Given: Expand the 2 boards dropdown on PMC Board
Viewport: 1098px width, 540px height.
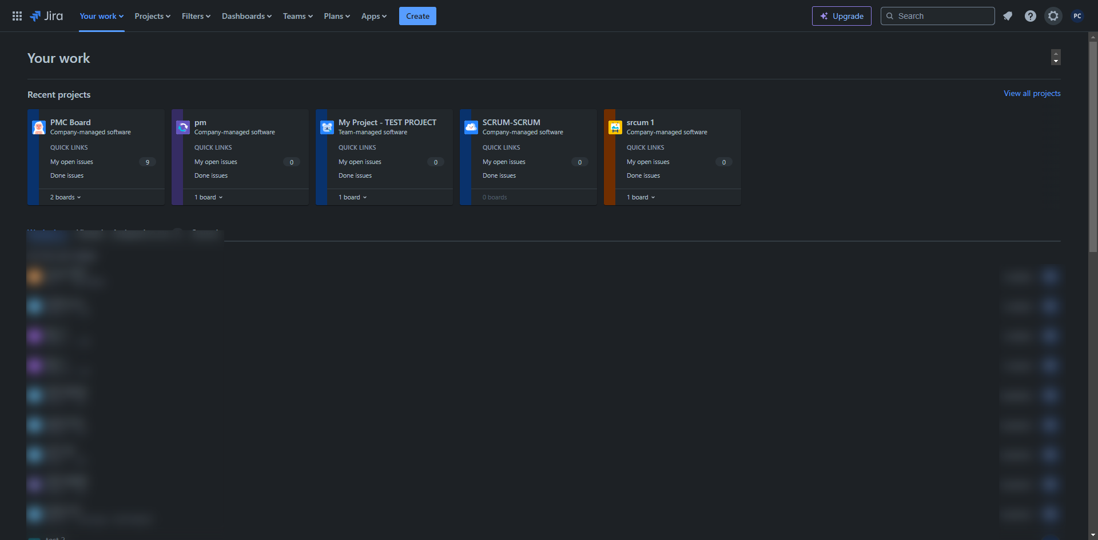Looking at the screenshot, I should click(x=66, y=198).
